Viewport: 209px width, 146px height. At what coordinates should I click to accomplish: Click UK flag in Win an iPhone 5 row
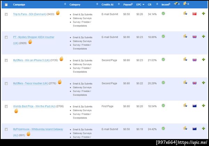coord(194,60)
